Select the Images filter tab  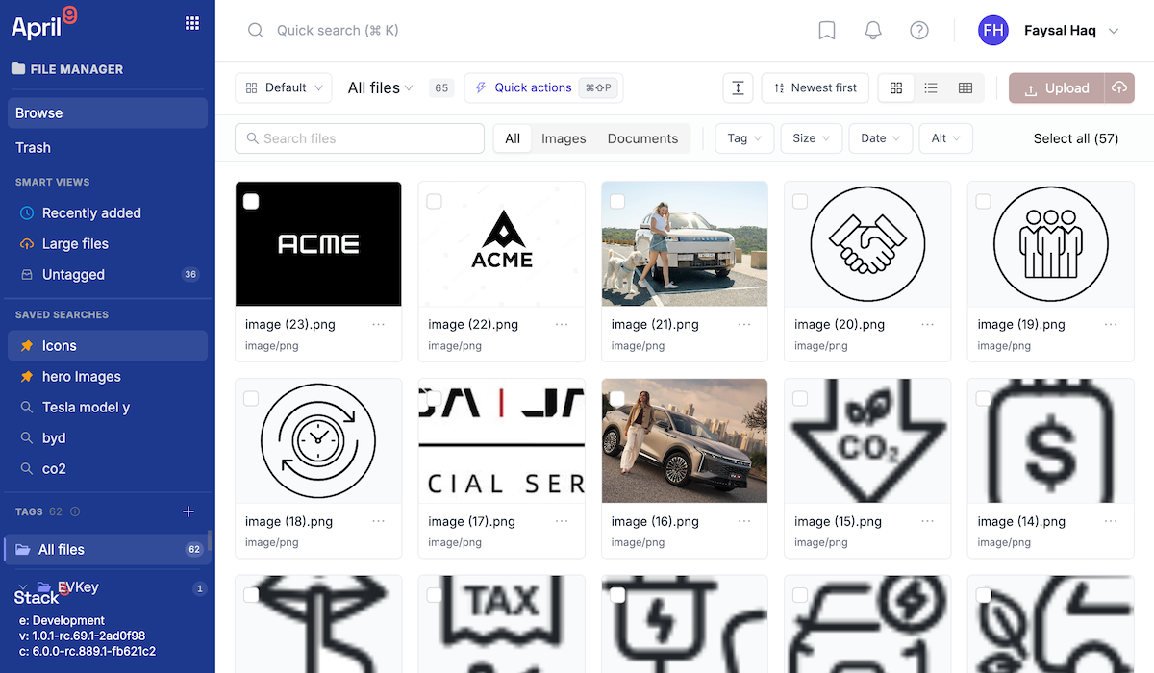click(x=564, y=138)
